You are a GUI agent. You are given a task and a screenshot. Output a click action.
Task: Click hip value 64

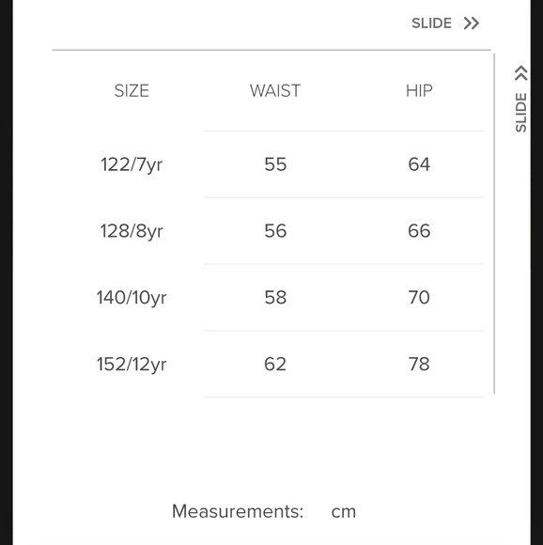[419, 164]
